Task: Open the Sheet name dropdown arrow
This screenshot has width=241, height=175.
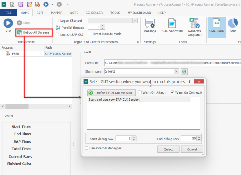Action: (x=176, y=71)
